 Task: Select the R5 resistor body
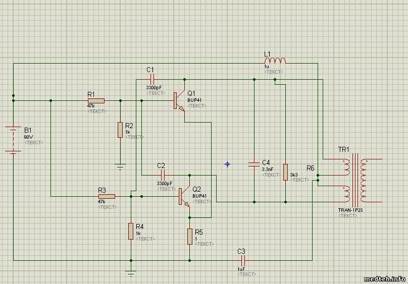coord(190,236)
